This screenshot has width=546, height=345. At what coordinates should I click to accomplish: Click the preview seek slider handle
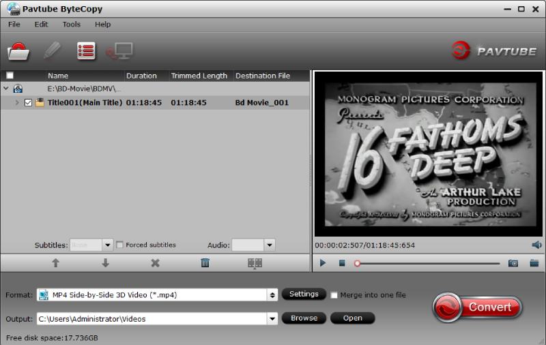click(357, 263)
